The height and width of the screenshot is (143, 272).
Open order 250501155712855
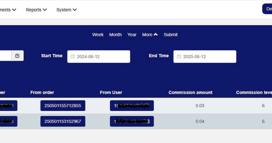tap(63, 106)
